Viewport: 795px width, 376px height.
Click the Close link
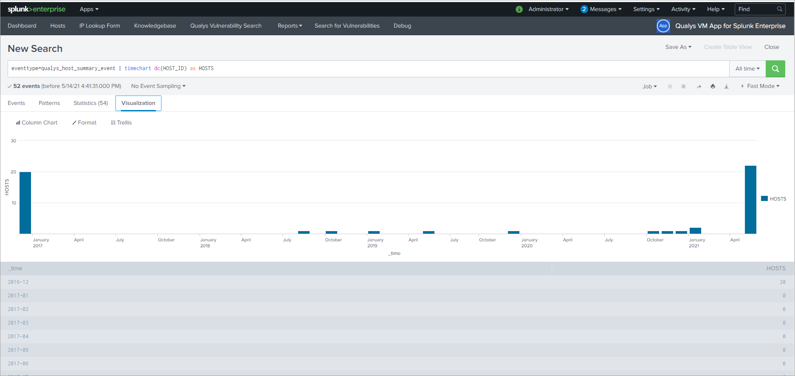pyautogui.click(x=771, y=47)
